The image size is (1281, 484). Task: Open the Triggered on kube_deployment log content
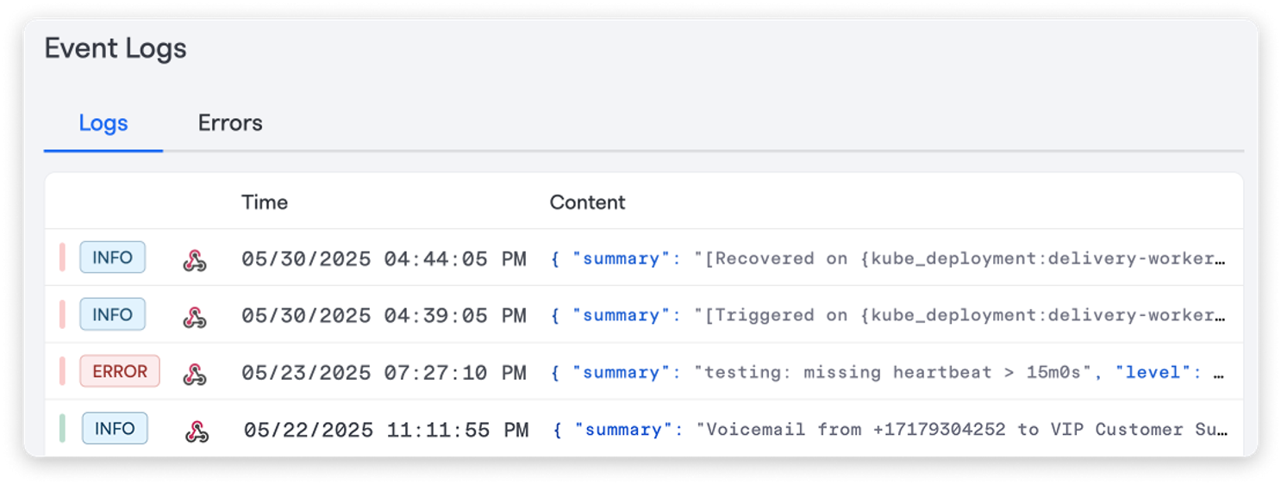pos(888,315)
